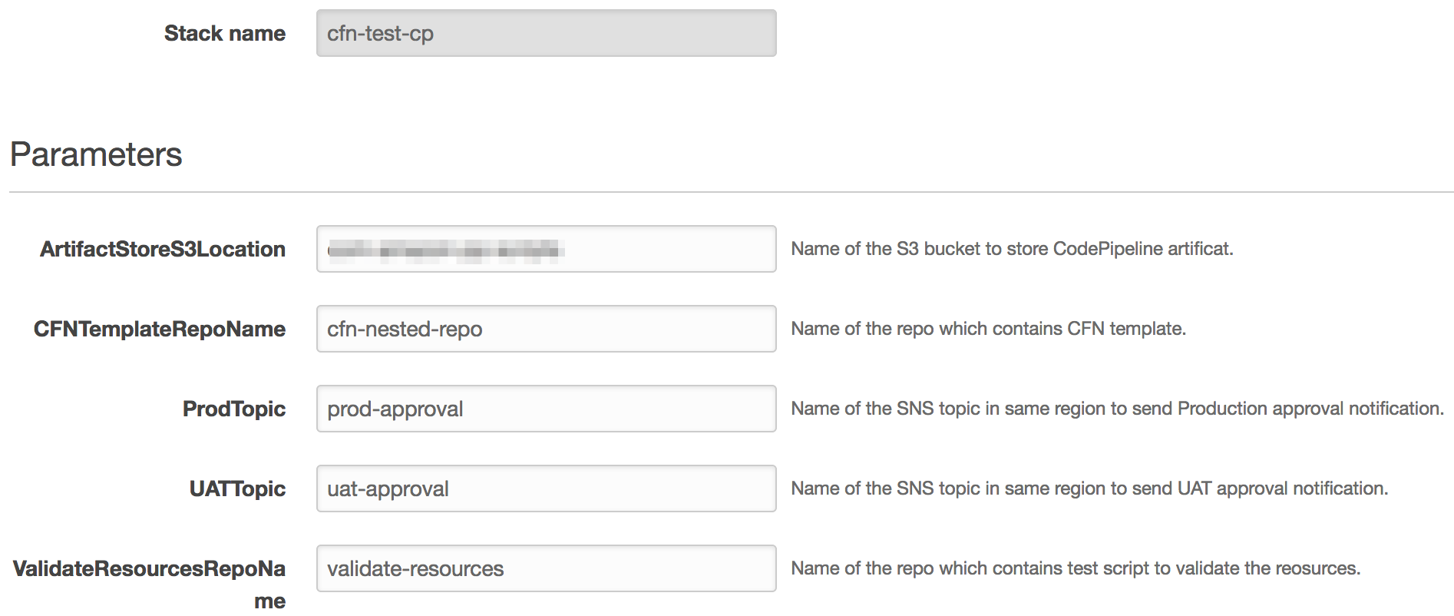Click the Production approval notification description
The height and width of the screenshot is (616, 1454).
(x=1117, y=409)
